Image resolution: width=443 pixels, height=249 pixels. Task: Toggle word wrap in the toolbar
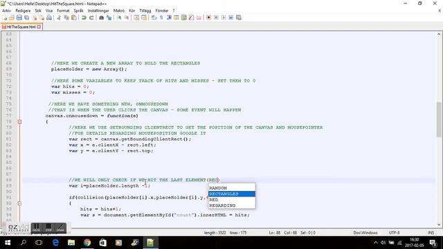[x=154, y=17]
